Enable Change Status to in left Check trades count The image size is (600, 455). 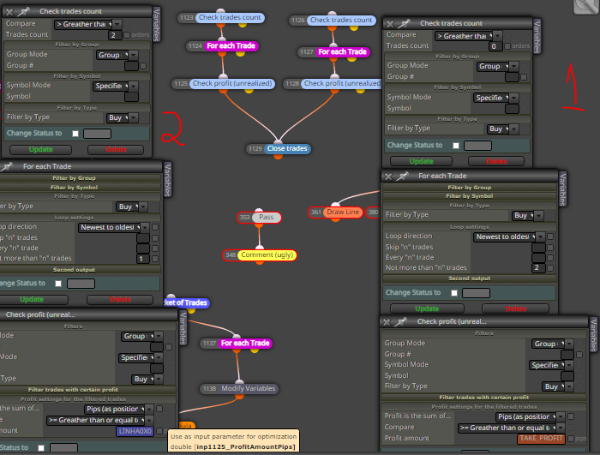pos(75,134)
